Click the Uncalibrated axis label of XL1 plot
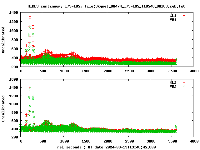 [3, 40]
